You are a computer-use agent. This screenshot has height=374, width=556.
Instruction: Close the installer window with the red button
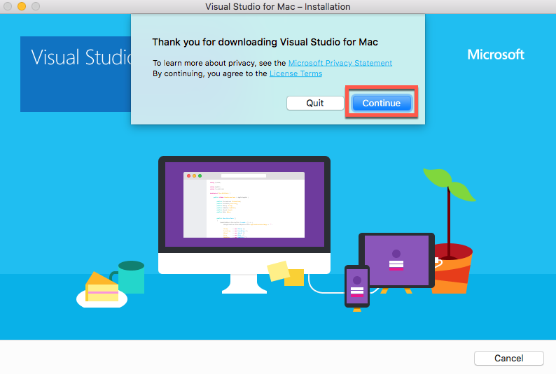coord(8,7)
